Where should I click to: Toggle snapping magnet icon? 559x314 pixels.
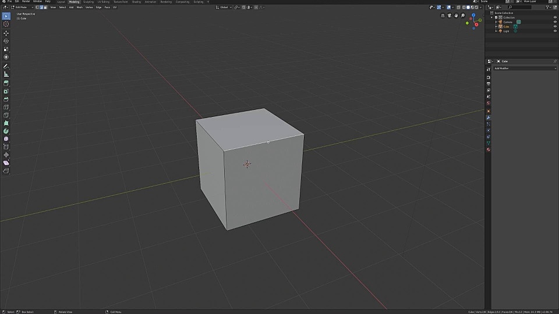243,7
